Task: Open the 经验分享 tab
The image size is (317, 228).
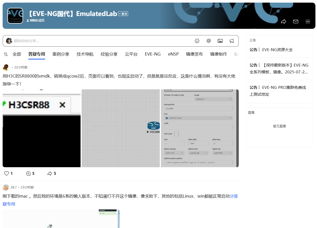Action: pos(109,54)
